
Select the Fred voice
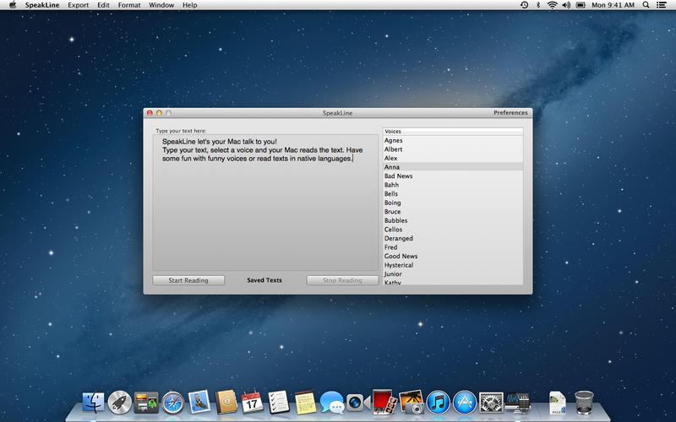point(453,247)
